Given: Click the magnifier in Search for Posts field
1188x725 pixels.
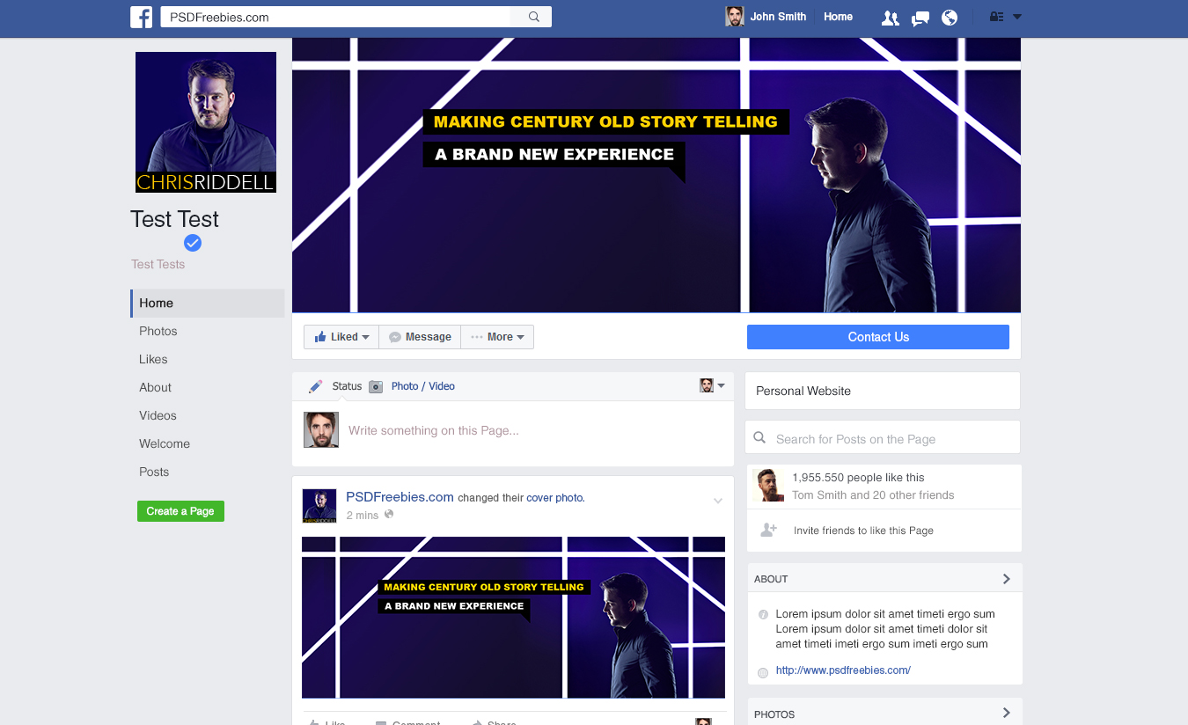Looking at the screenshot, I should (x=759, y=436).
